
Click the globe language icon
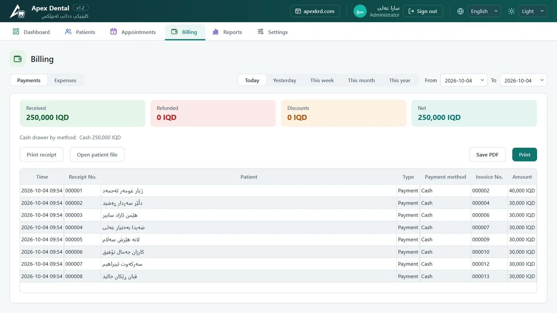(x=460, y=11)
